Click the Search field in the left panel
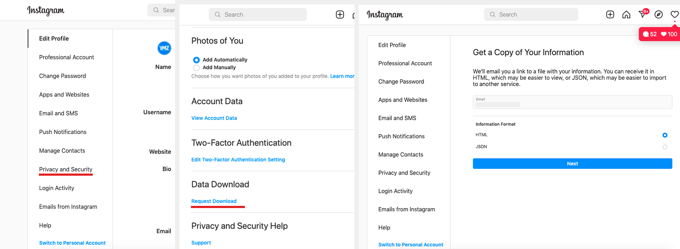The height and width of the screenshot is (249, 680). click(161, 10)
